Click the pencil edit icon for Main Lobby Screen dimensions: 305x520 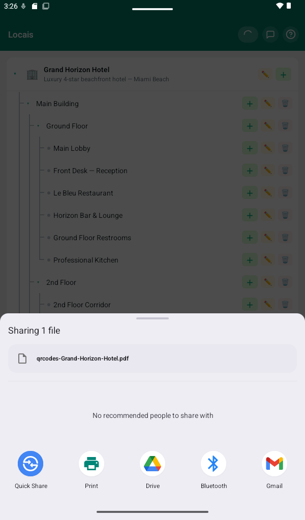[x=267, y=148]
